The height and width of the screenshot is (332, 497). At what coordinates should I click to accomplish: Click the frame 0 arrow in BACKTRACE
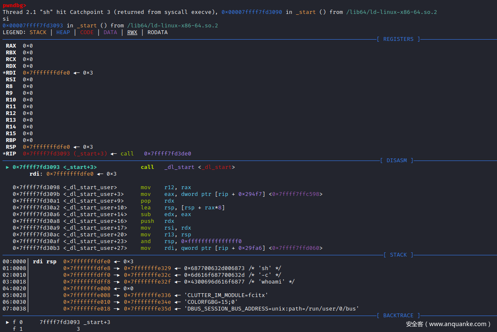pos(8,322)
